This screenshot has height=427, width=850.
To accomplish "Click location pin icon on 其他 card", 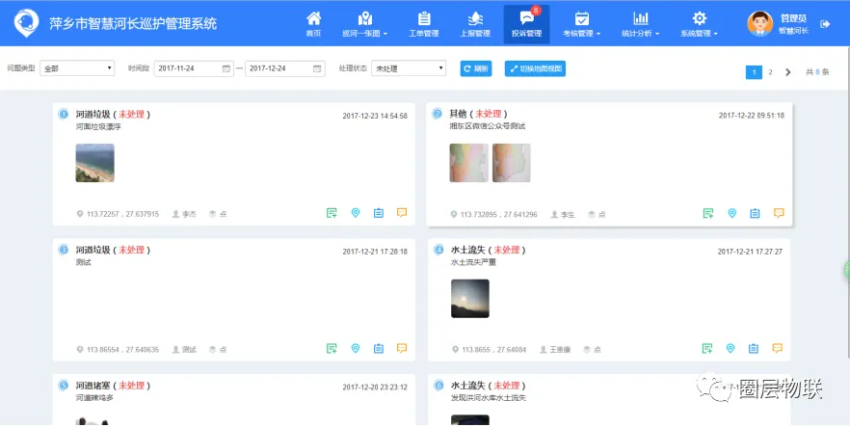I will [731, 214].
